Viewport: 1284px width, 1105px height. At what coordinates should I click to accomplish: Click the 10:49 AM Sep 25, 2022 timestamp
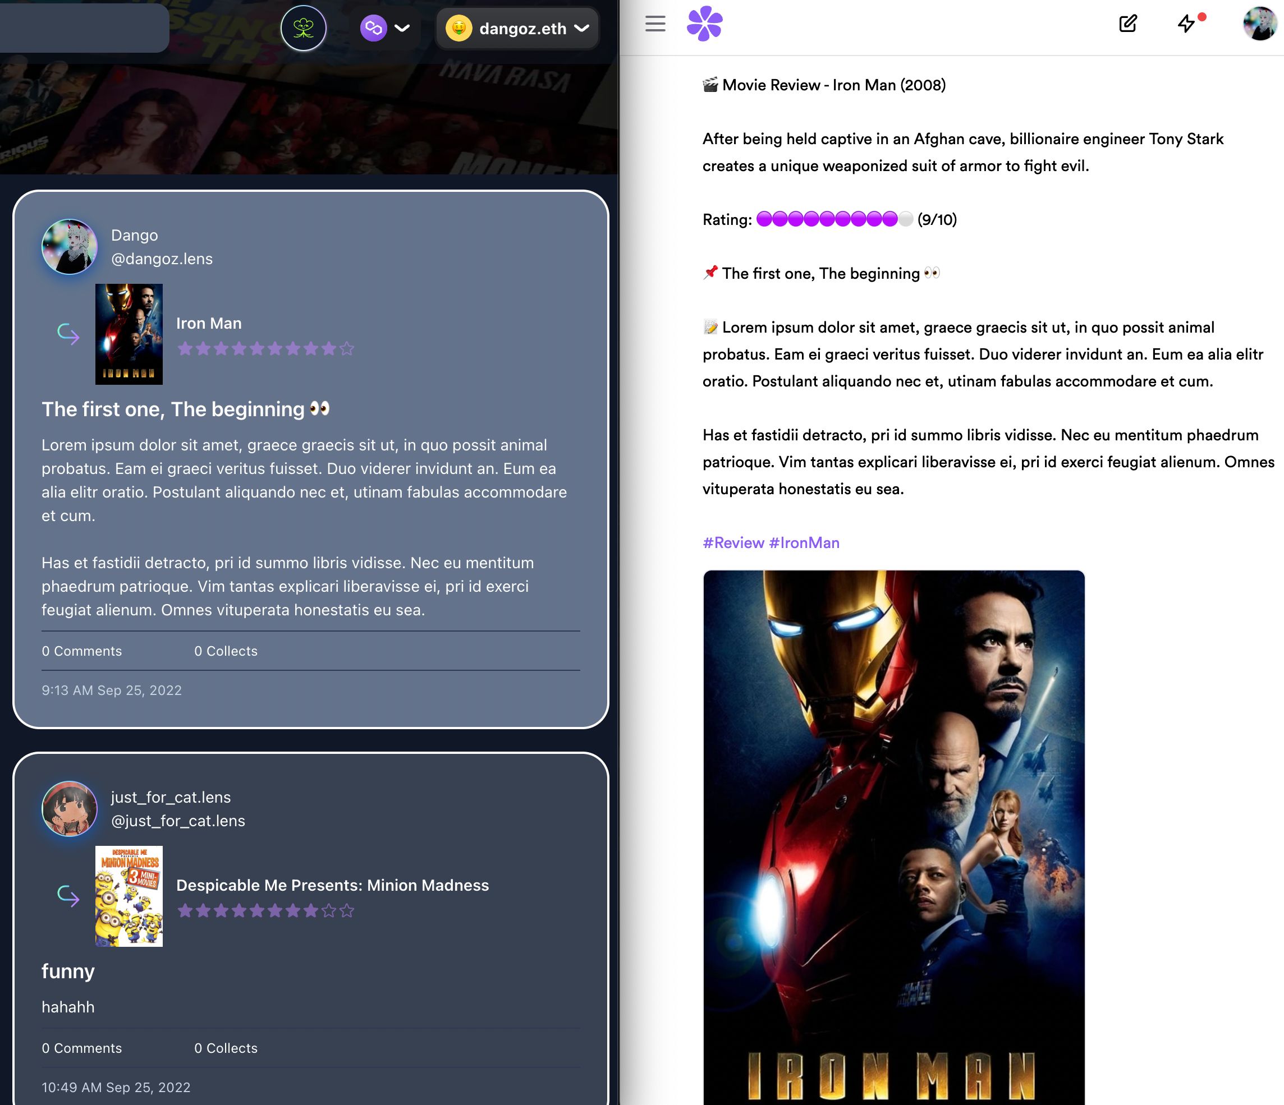[x=116, y=1087]
